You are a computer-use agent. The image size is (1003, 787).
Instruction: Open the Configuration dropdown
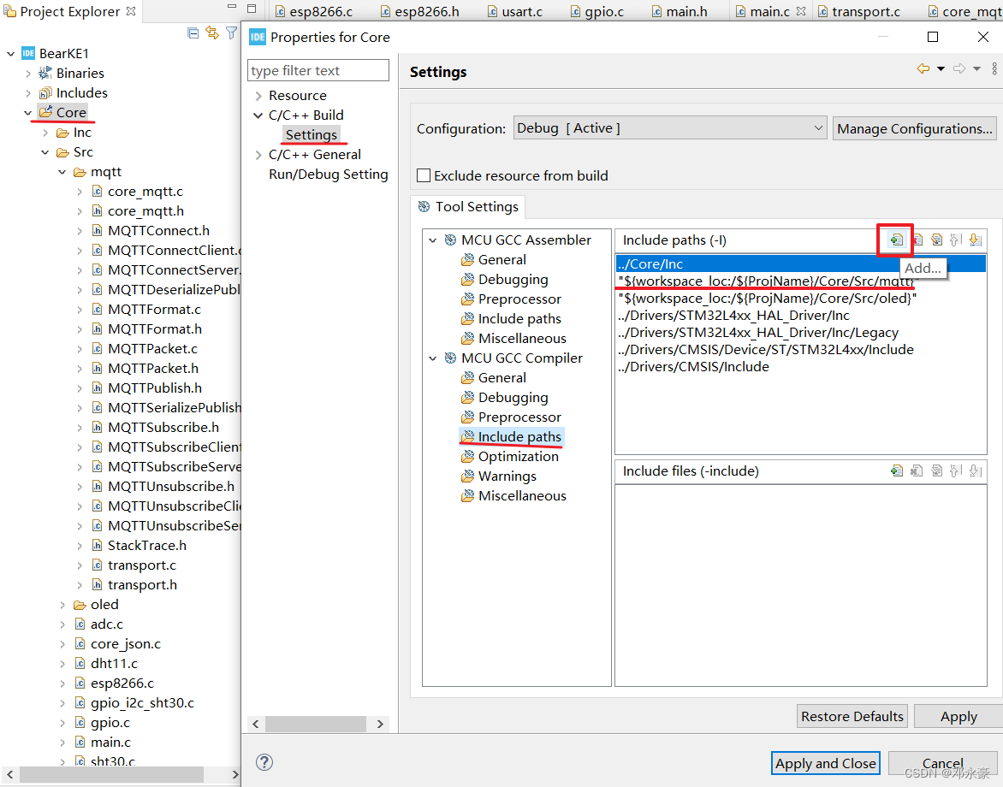(x=670, y=128)
